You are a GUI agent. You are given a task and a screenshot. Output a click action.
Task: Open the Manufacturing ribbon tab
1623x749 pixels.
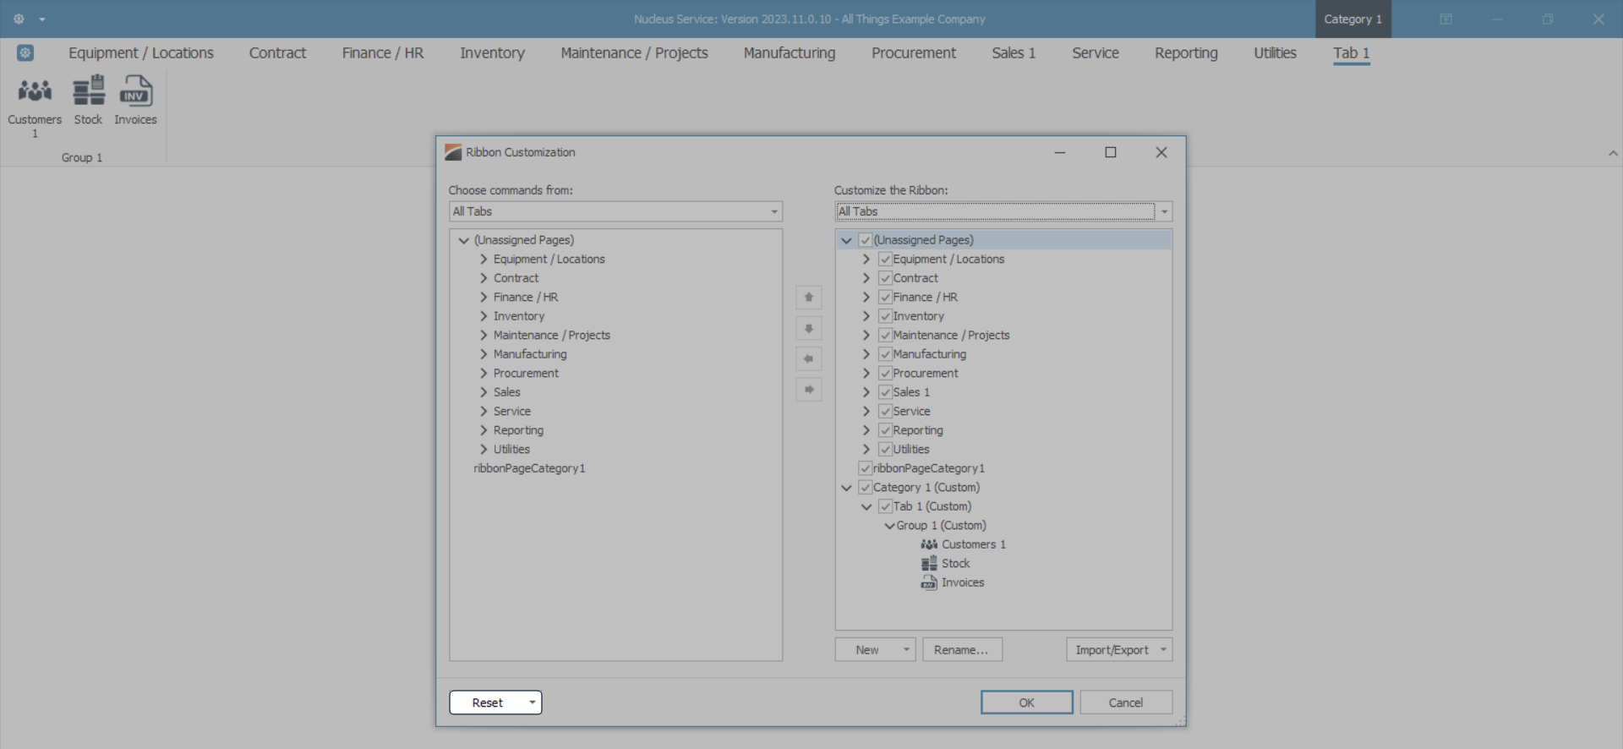(x=790, y=53)
